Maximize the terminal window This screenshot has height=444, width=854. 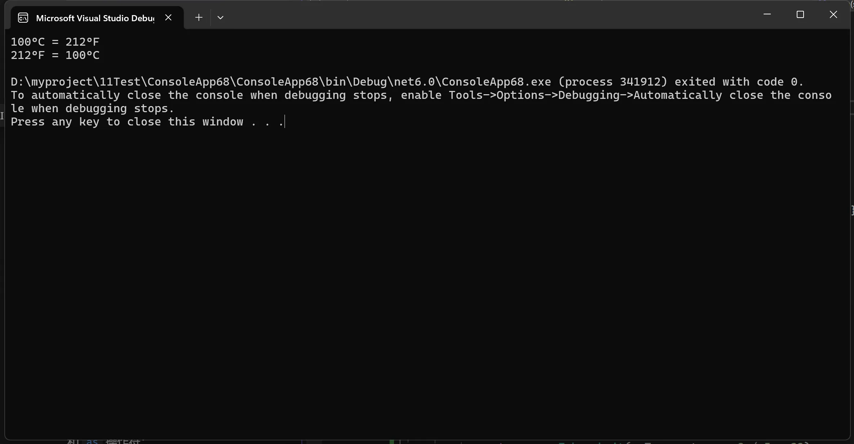coord(800,14)
